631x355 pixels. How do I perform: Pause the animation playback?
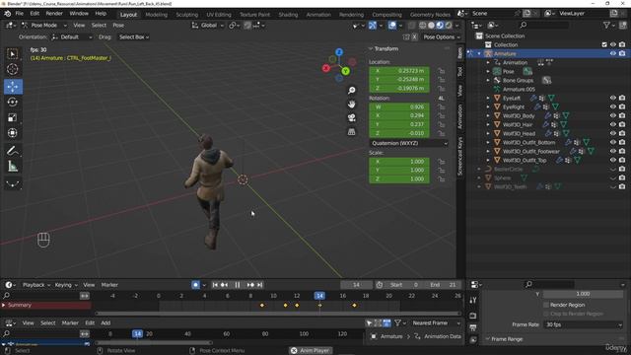pyautogui.click(x=238, y=285)
